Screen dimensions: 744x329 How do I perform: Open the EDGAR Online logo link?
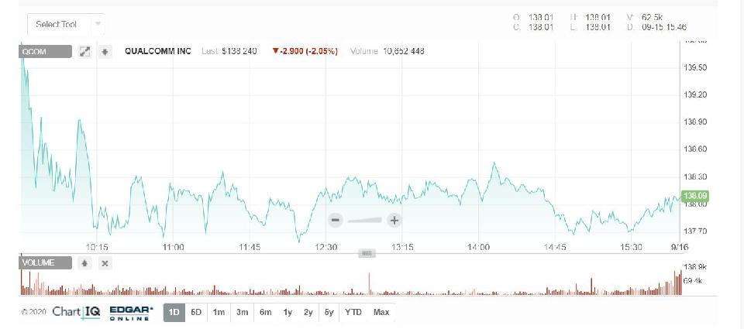pos(131,312)
